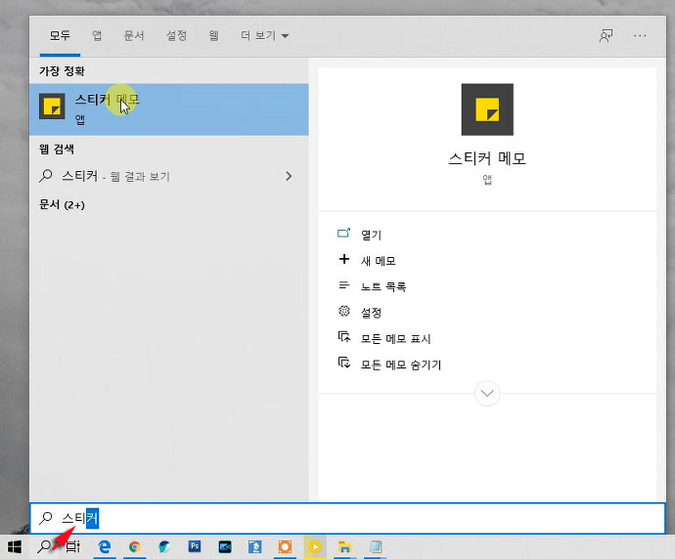Open the notepad taskbar icon
This screenshot has height=559, width=675.
click(x=376, y=547)
